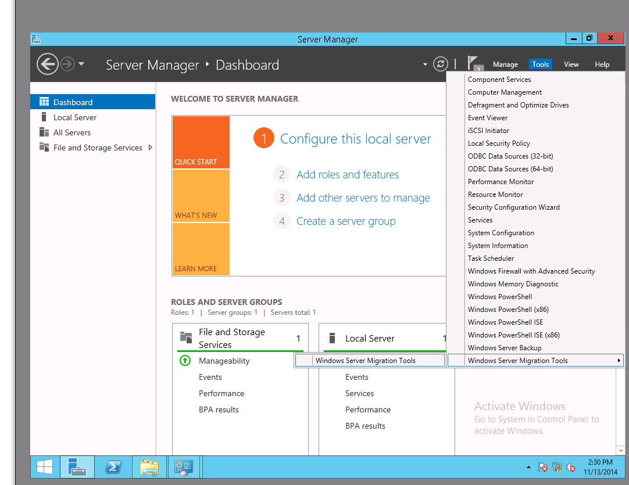Viewport: 629px width, 485px height.
Task: Click the Back navigation arrow
Action: tap(47, 64)
